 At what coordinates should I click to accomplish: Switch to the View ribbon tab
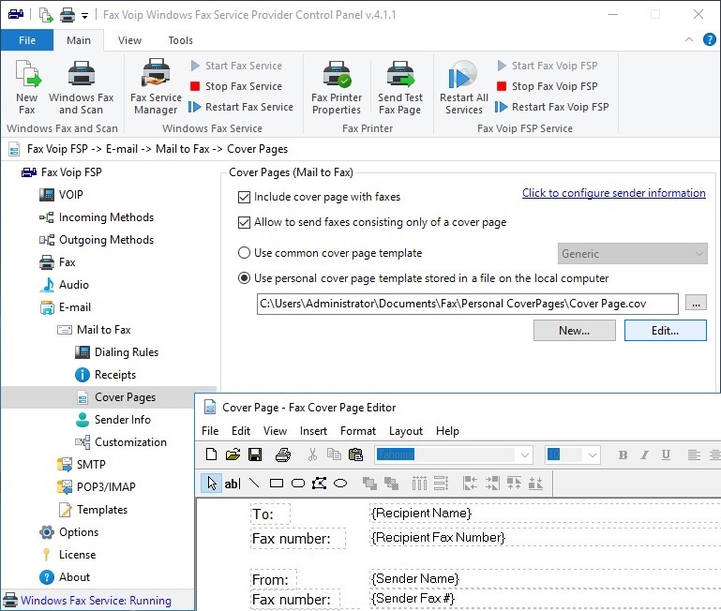(x=129, y=40)
